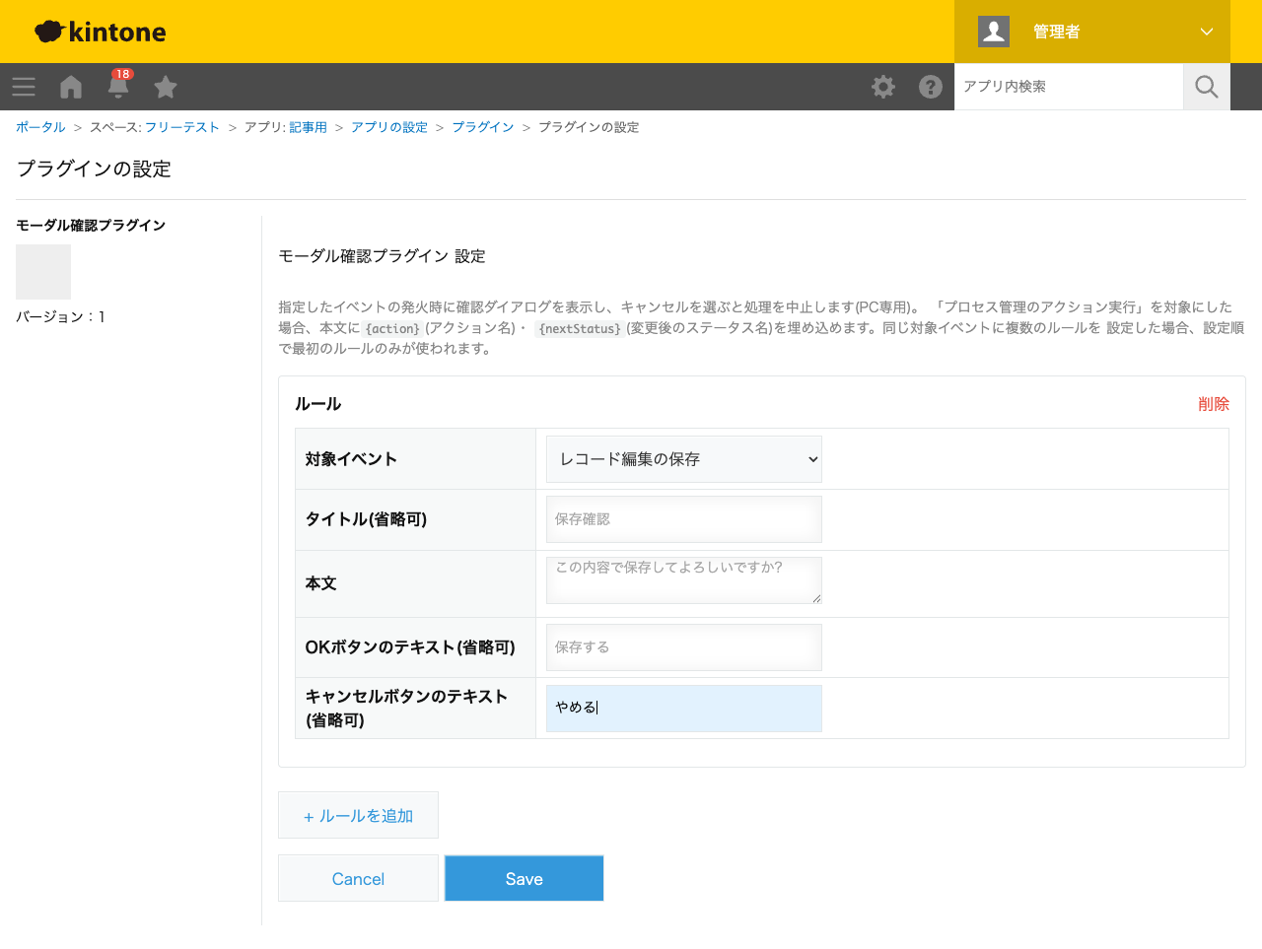Click the プラグインの設定 page heading
The height and width of the screenshot is (949, 1262).
(94, 169)
